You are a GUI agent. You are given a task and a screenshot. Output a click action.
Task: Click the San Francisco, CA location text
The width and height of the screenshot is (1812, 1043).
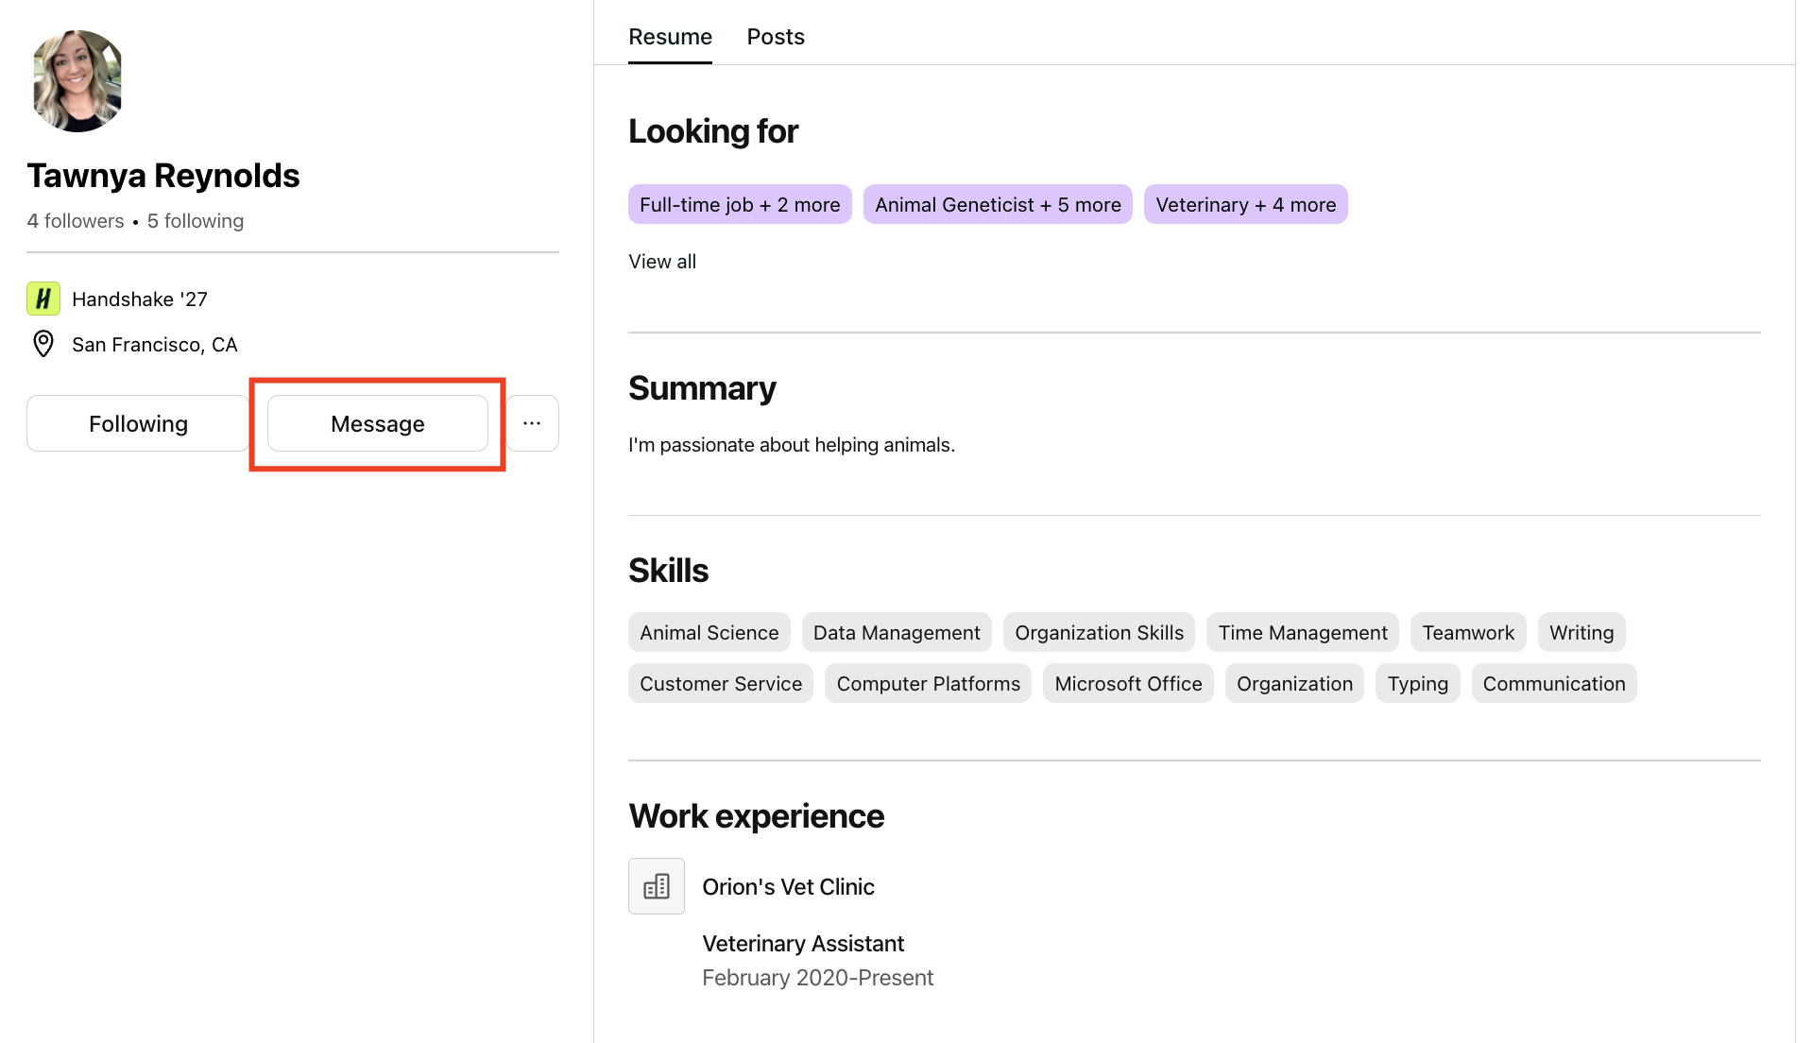point(155,344)
